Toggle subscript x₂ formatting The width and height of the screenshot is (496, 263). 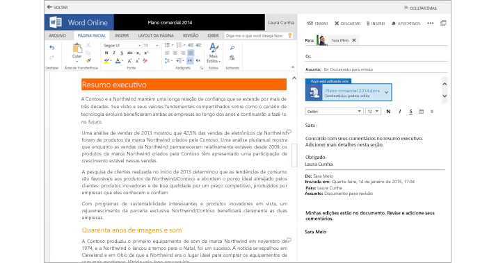click(x=138, y=53)
